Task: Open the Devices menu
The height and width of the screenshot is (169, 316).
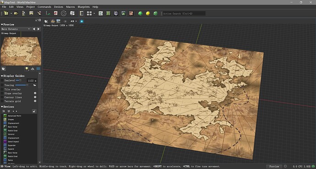Action: 59,7
